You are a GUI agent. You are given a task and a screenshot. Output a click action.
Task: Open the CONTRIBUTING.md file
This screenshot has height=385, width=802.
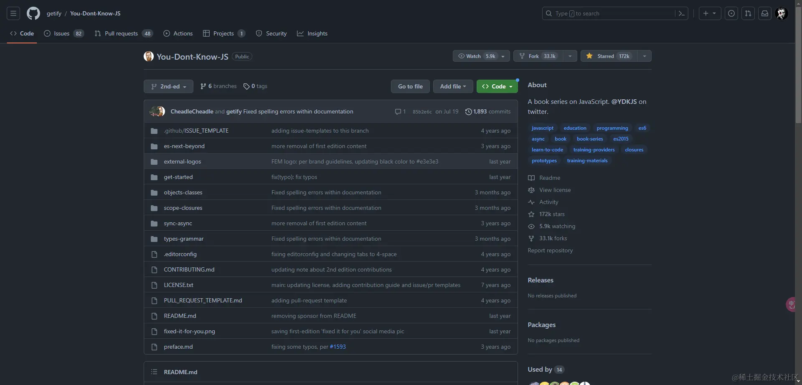click(x=189, y=269)
